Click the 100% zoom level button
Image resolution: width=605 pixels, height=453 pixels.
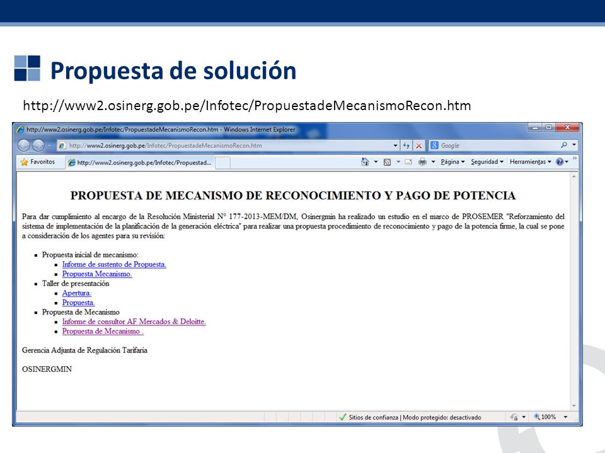coord(544,417)
